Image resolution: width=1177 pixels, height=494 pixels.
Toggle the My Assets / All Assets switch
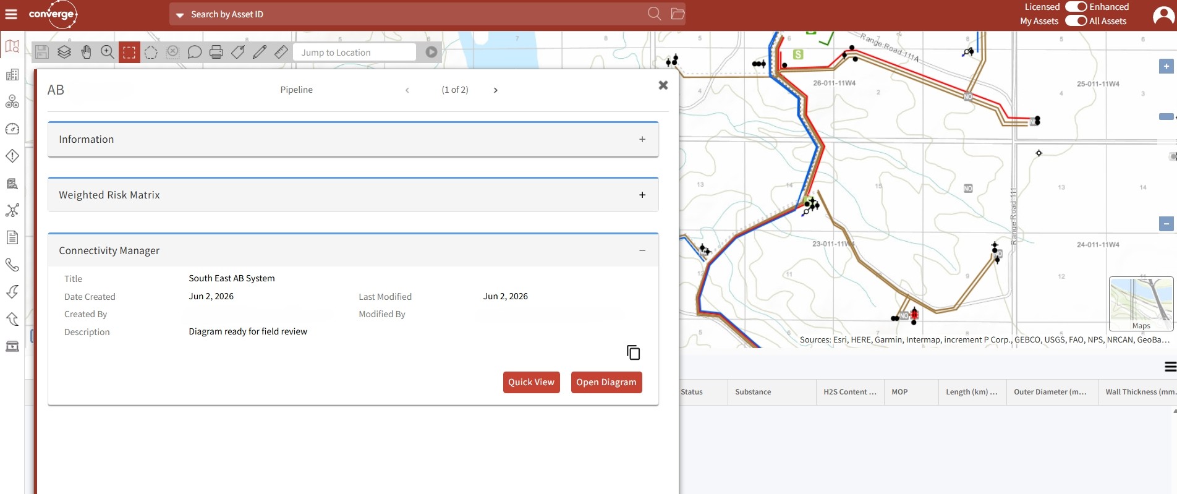pyautogui.click(x=1076, y=20)
